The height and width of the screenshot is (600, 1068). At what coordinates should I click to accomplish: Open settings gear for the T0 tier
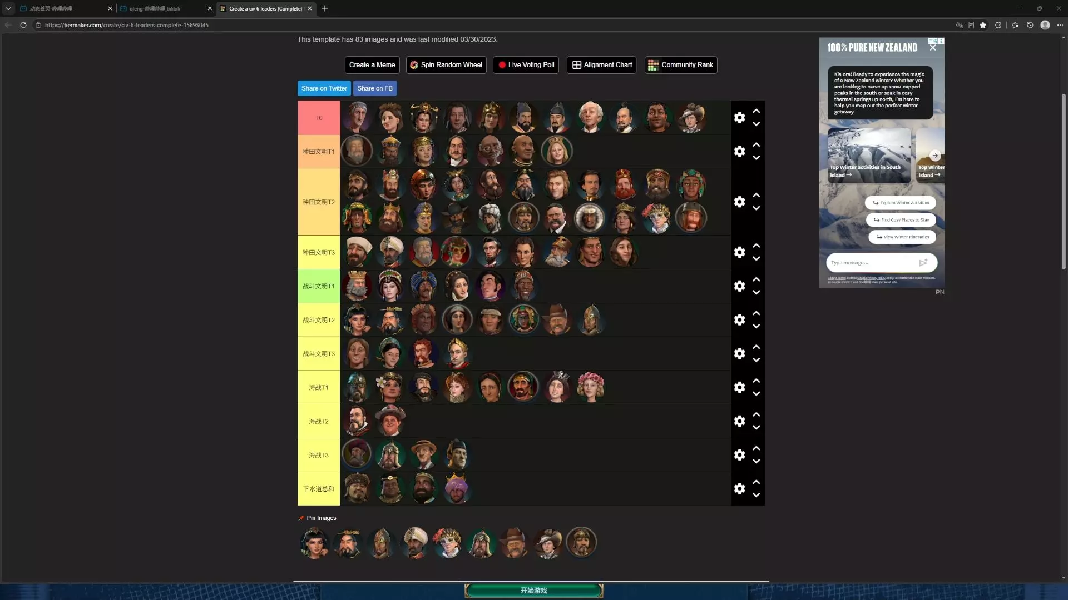tap(739, 118)
